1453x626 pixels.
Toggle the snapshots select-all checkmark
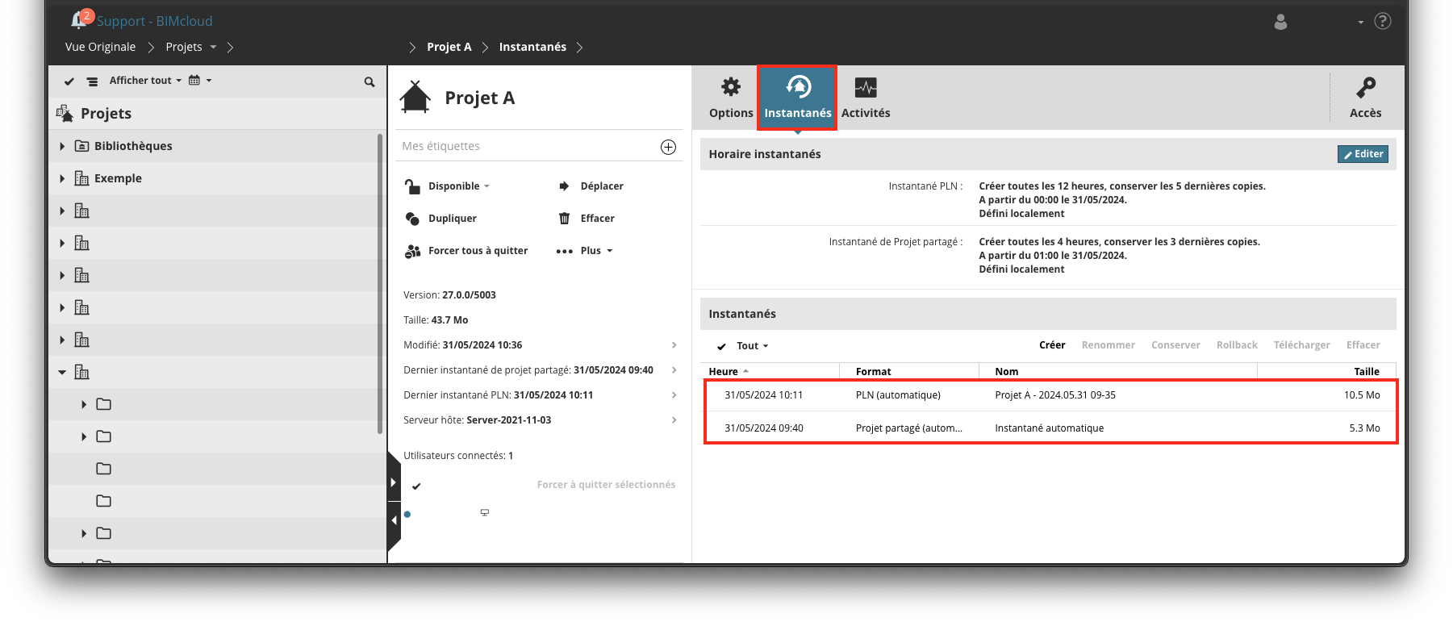click(x=721, y=347)
